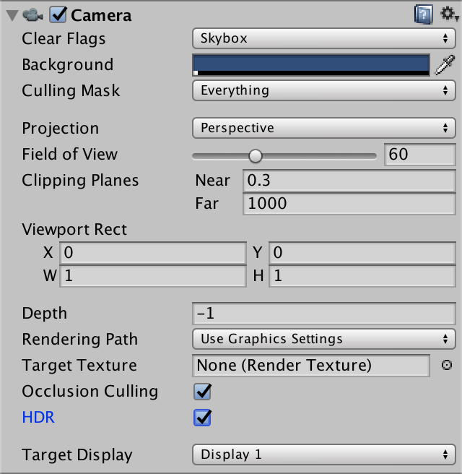Open the Target Display dropdown
Viewport: 462px width, 474px height.
(323, 454)
